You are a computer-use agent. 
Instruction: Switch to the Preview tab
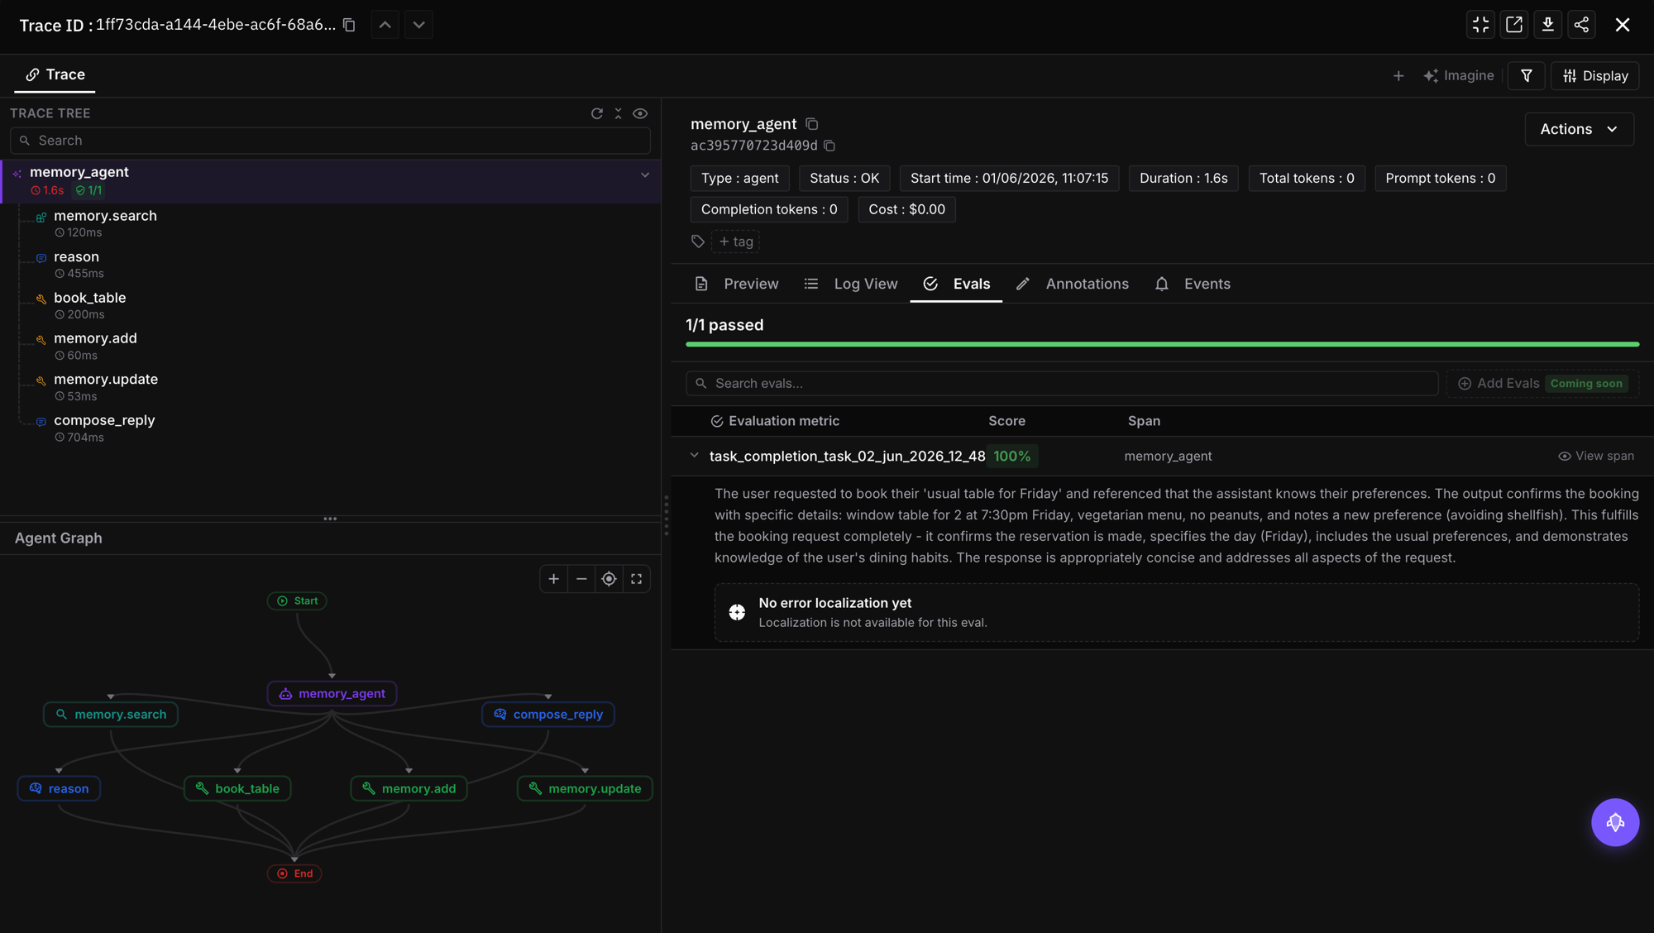coord(737,284)
